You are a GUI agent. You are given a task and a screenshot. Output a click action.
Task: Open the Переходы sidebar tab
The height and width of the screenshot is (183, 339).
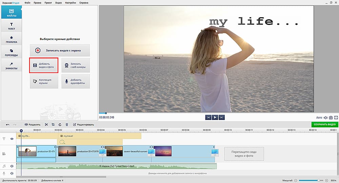tap(12, 52)
